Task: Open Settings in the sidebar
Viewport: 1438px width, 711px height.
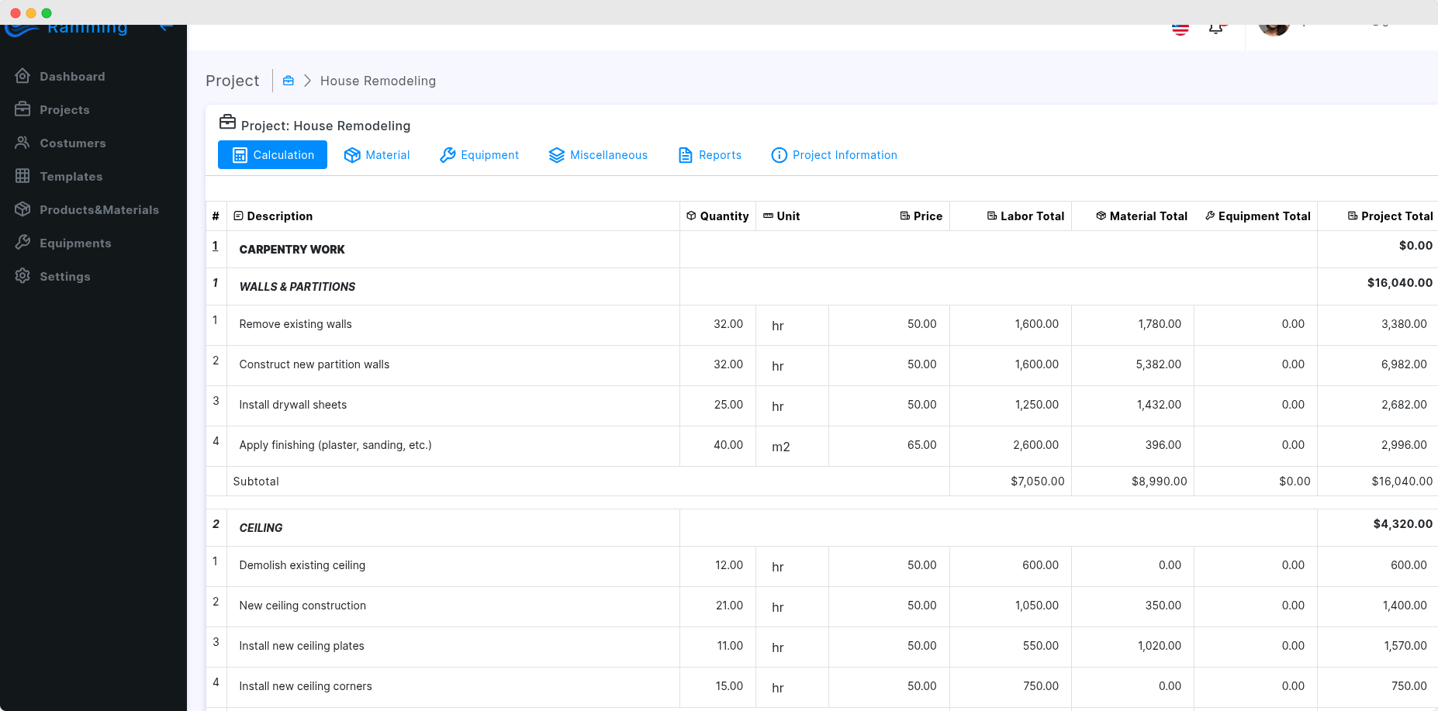Action: (64, 277)
